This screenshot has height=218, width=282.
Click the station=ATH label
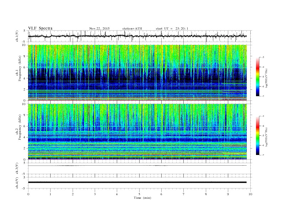132,28
